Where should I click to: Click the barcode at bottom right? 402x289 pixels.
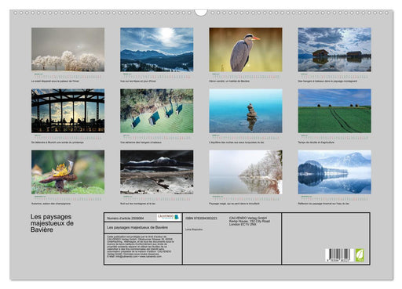tap(339, 255)
